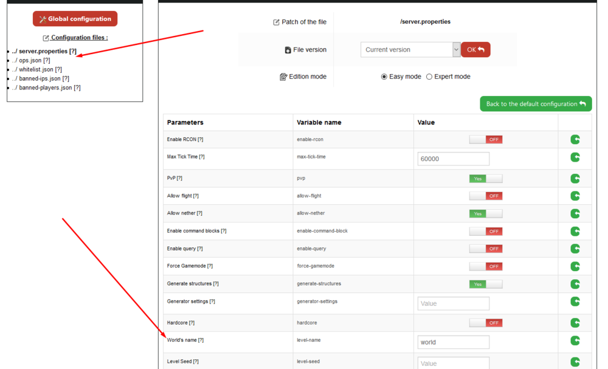Image resolution: width=608 pixels, height=369 pixels.
Task: Reset World's name with green arrow icon
Action: [575, 341]
